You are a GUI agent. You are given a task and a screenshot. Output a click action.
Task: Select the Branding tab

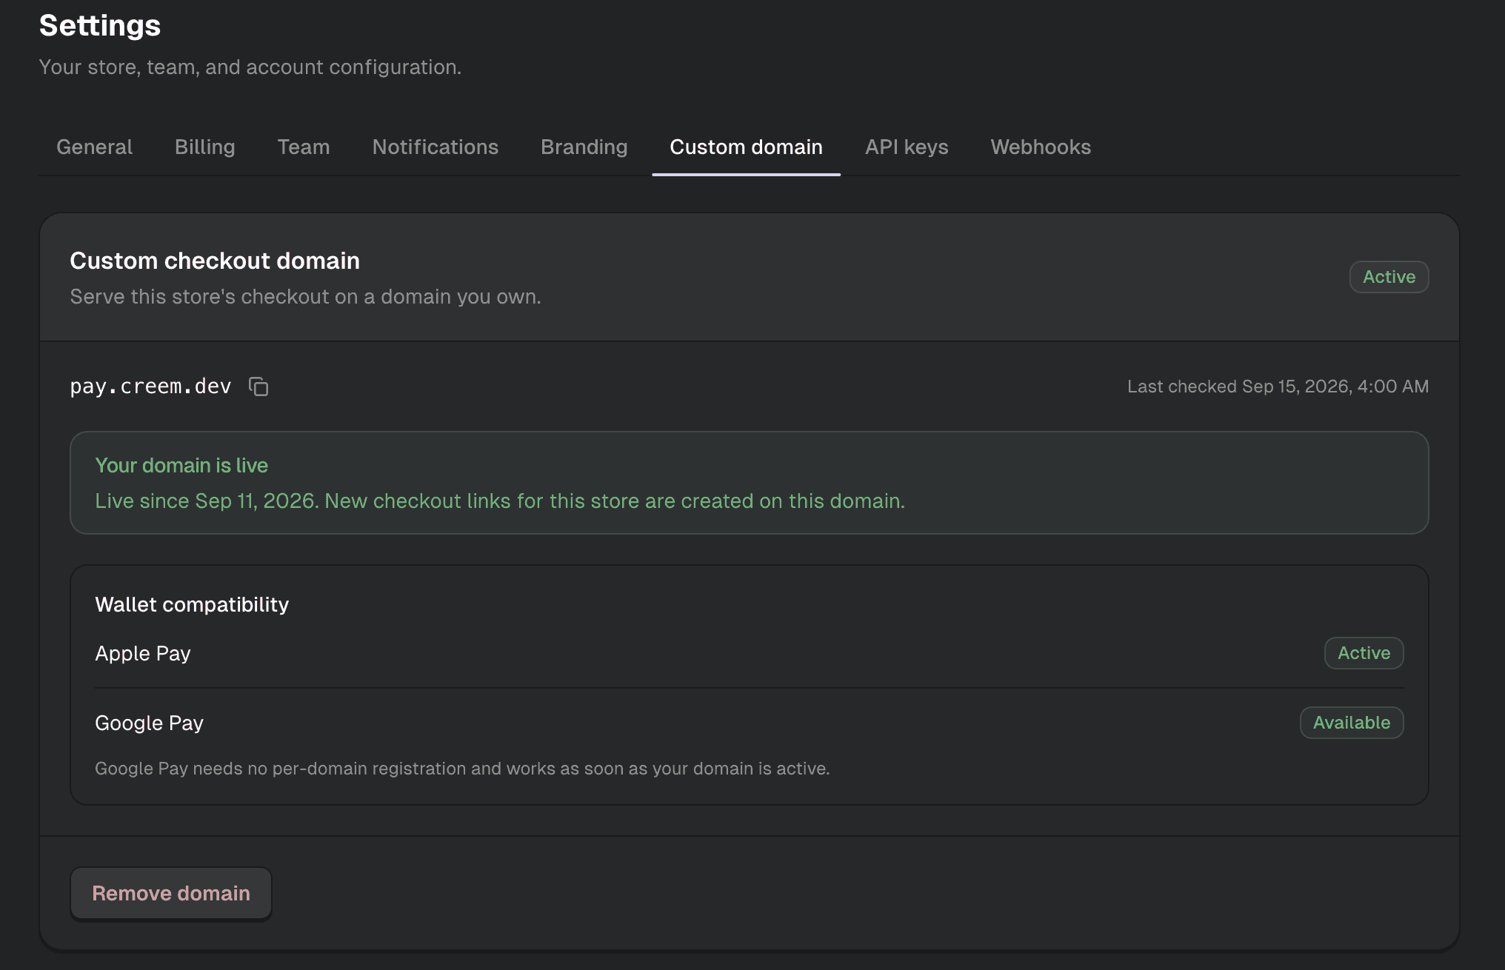(x=584, y=147)
